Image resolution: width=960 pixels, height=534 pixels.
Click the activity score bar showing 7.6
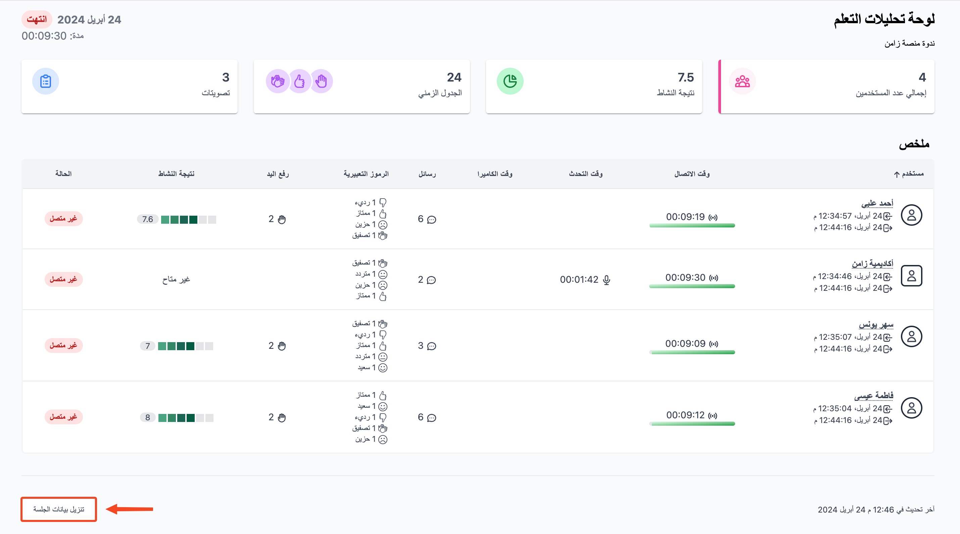click(x=189, y=220)
